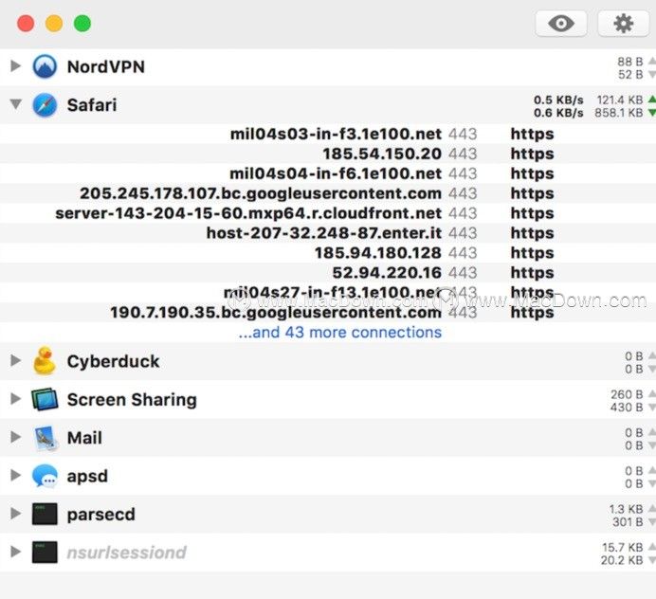656x599 pixels.
Task: Click the apsd chat bubble icon
Action: coord(45,476)
